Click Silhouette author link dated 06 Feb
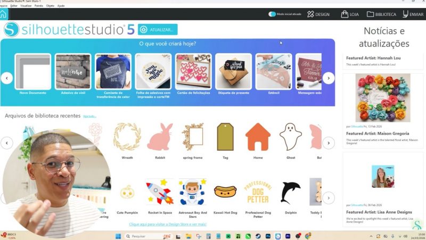 coord(357,205)
